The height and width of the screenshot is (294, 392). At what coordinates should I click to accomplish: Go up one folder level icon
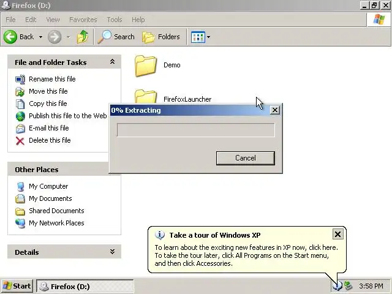(x=83, y=37)
